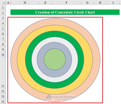Click the 'Creation of Concentric Circle Chart' title cell
The width and height of the screenshot is (121, 104).
click(65, 12)
